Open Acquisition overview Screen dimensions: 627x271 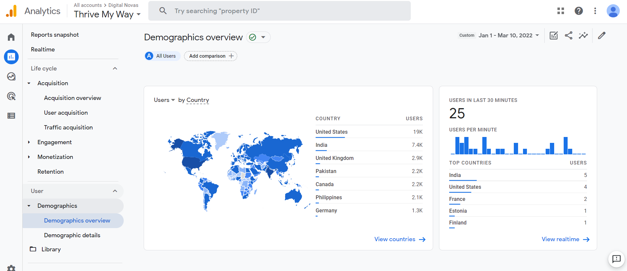(x=73, y=98)
